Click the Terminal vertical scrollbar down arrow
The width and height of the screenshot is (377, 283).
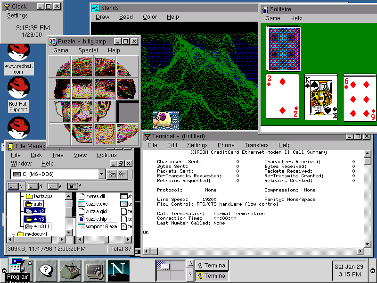[368, 244]
